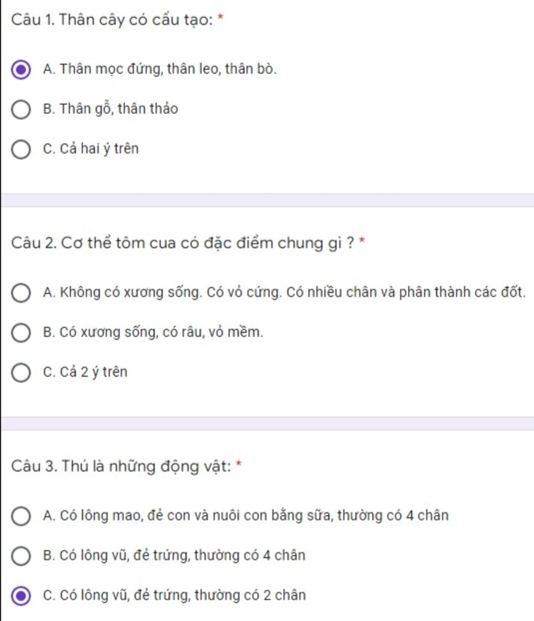534x621 pixels.
Task: Click selected radio circle for 'thường có 2 chân'
Action: click(x=21, y=595)
